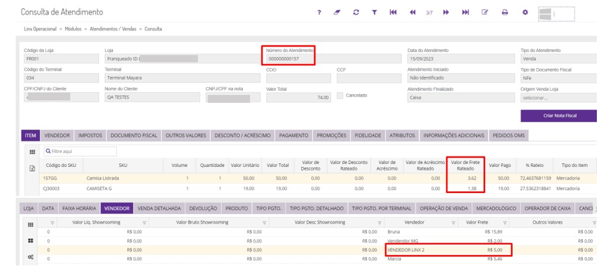Select the Bruna vendedor row
This screenshot has width=612, height=277.
[x=317, y=232]
